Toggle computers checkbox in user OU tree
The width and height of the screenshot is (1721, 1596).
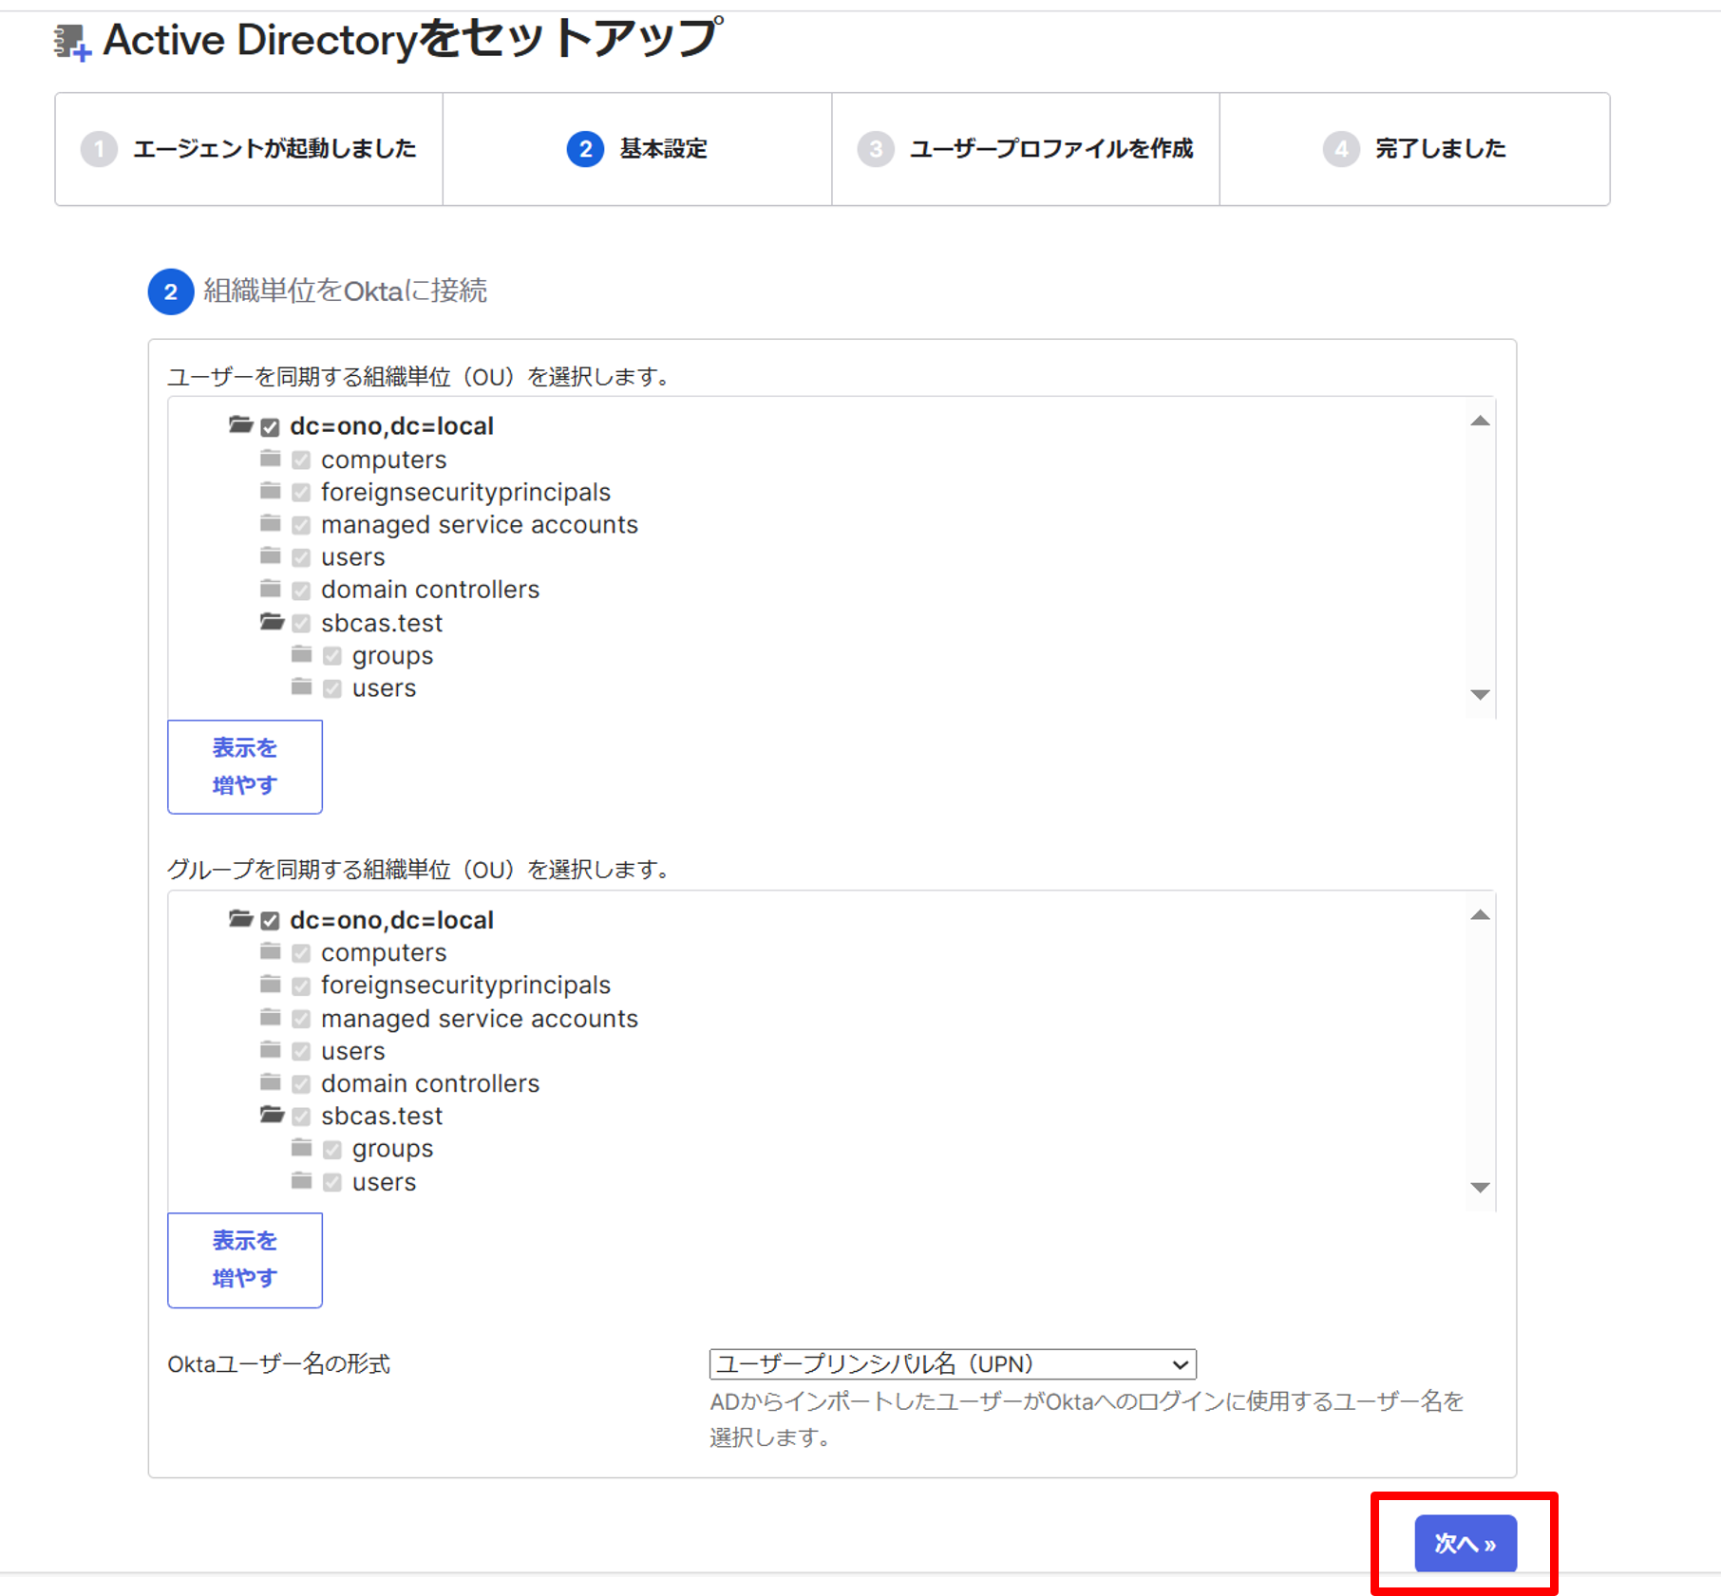[301, 460]
